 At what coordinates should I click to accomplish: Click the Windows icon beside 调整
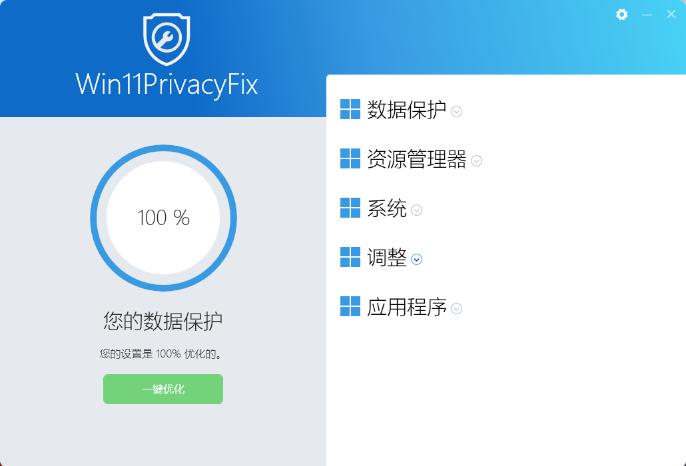coord(350,257)
